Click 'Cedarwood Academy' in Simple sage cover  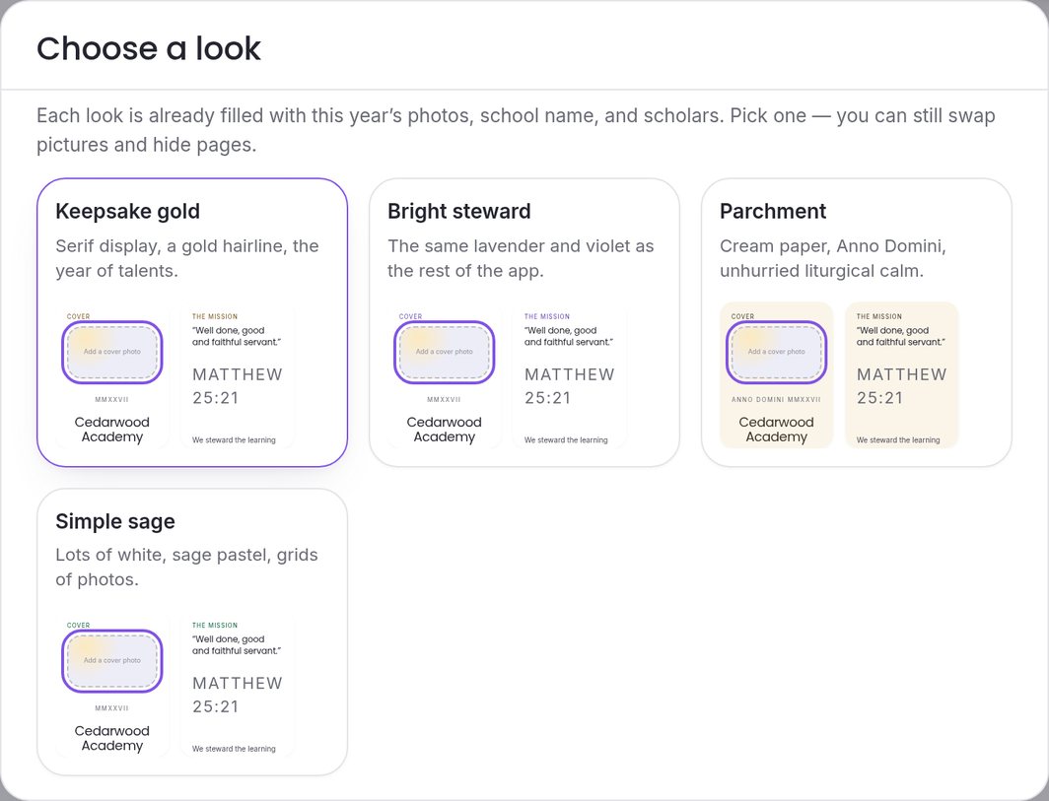click(x=112, y=738)
